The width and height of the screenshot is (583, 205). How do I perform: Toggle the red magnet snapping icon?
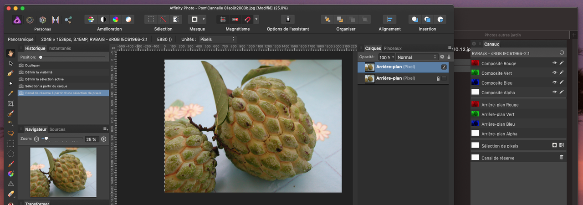click(x=247, y=20)
